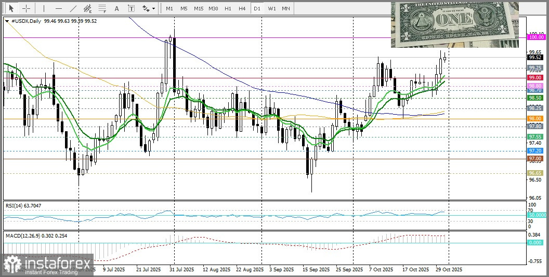Choose the horizontal line drawing tool
549x277 pixels.
point(58,8)
